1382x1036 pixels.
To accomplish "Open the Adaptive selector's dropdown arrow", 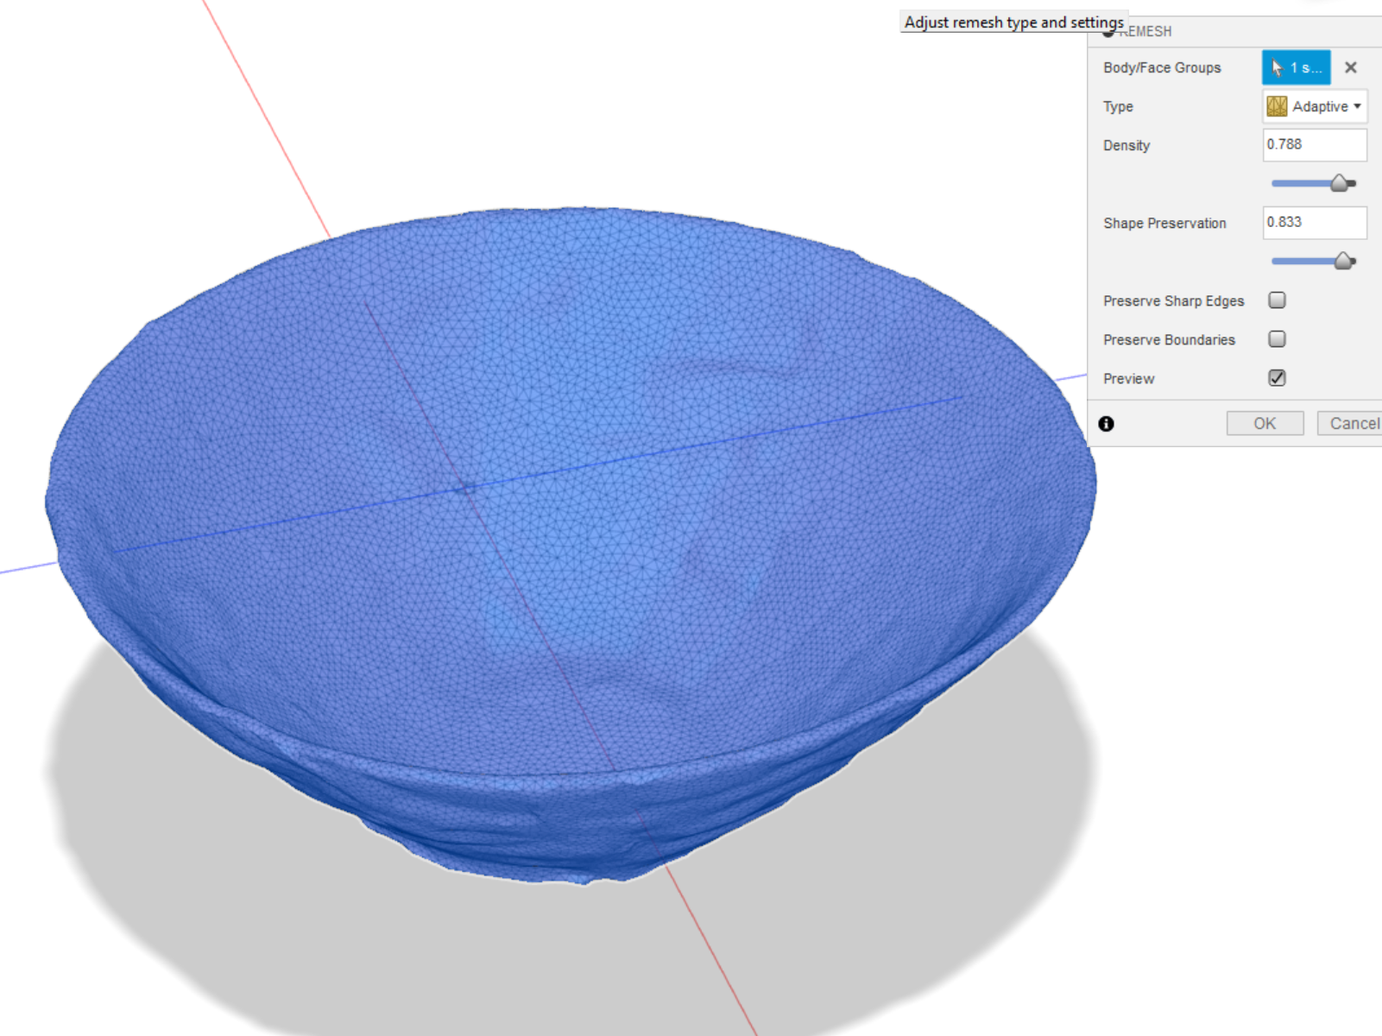I will (x=1355, y=105).
